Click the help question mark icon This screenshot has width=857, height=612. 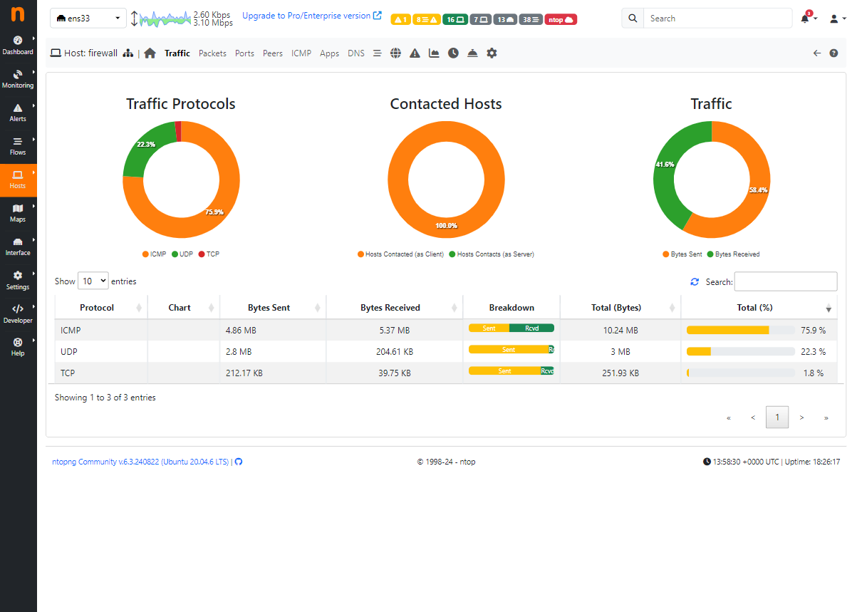833,53
